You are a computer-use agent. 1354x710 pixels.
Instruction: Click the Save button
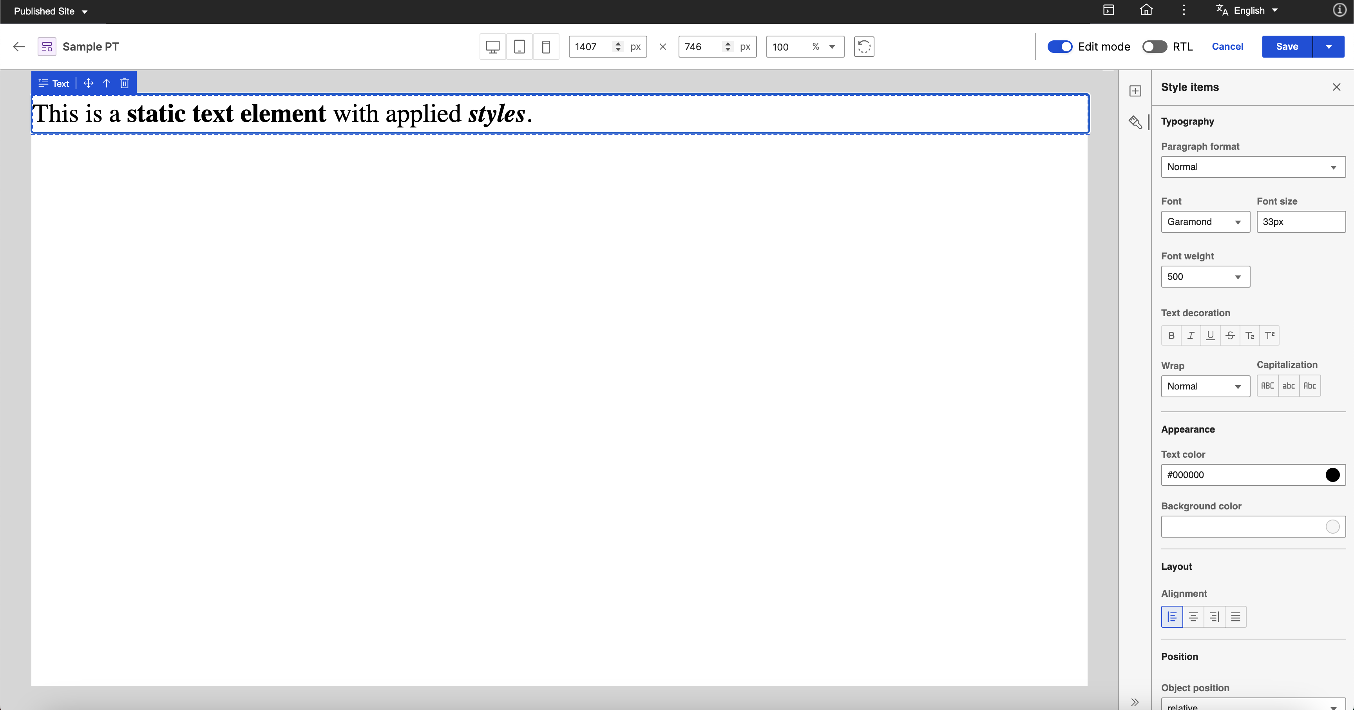click(1287, 47)
